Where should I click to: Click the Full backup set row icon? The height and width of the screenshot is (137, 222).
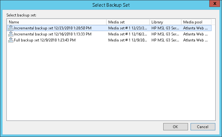[11, 40]
